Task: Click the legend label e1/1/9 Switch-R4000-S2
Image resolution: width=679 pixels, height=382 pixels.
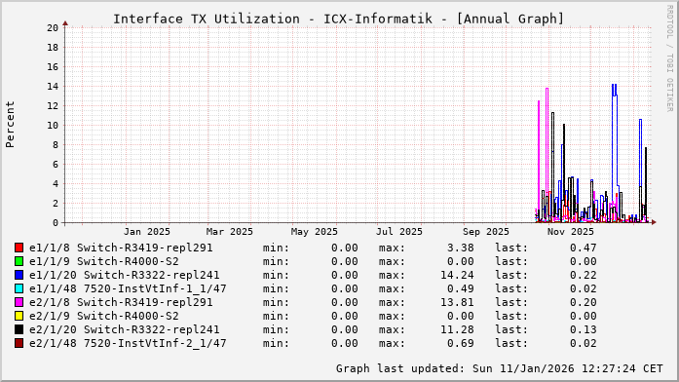Action: tap(104, 261)
